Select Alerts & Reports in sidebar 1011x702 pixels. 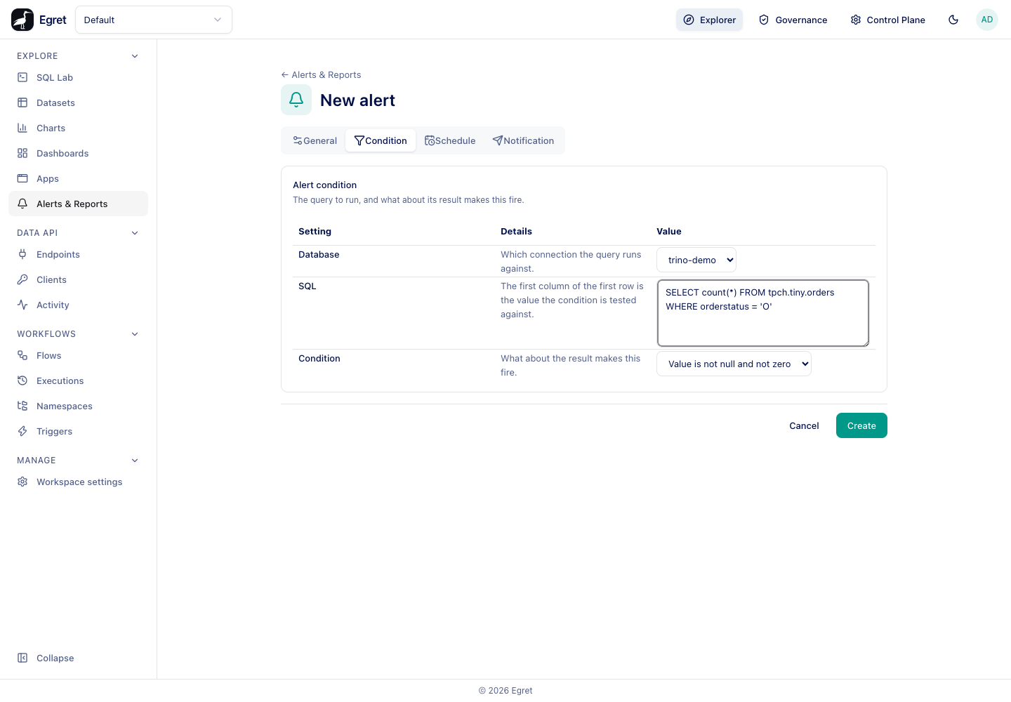coord(78,204)
